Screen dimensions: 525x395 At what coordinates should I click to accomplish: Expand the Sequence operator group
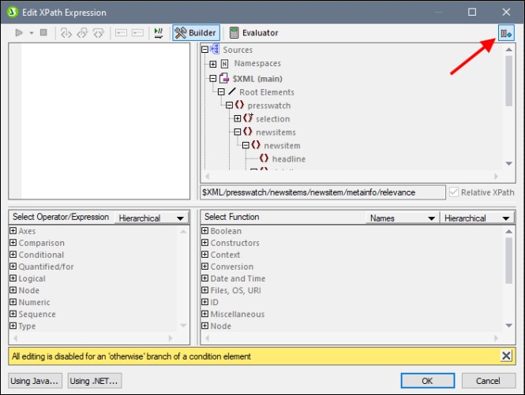pyautogui.click(x=13, y=314)
